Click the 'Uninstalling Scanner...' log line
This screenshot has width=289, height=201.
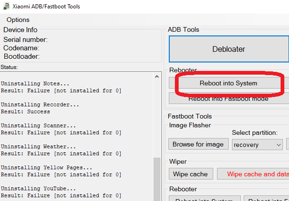pyautogui.click(x=38, y=125)
